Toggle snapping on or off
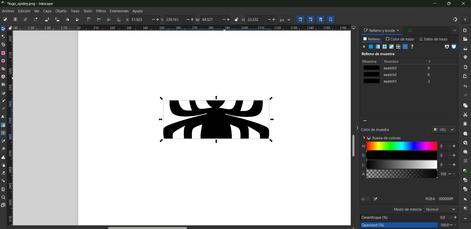The image size is (471, 229). pos(455,19)
